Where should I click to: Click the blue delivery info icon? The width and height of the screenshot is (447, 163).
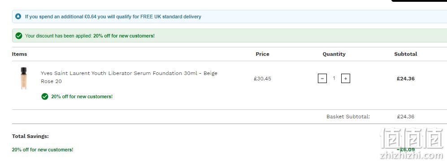(x=18, y=17)
